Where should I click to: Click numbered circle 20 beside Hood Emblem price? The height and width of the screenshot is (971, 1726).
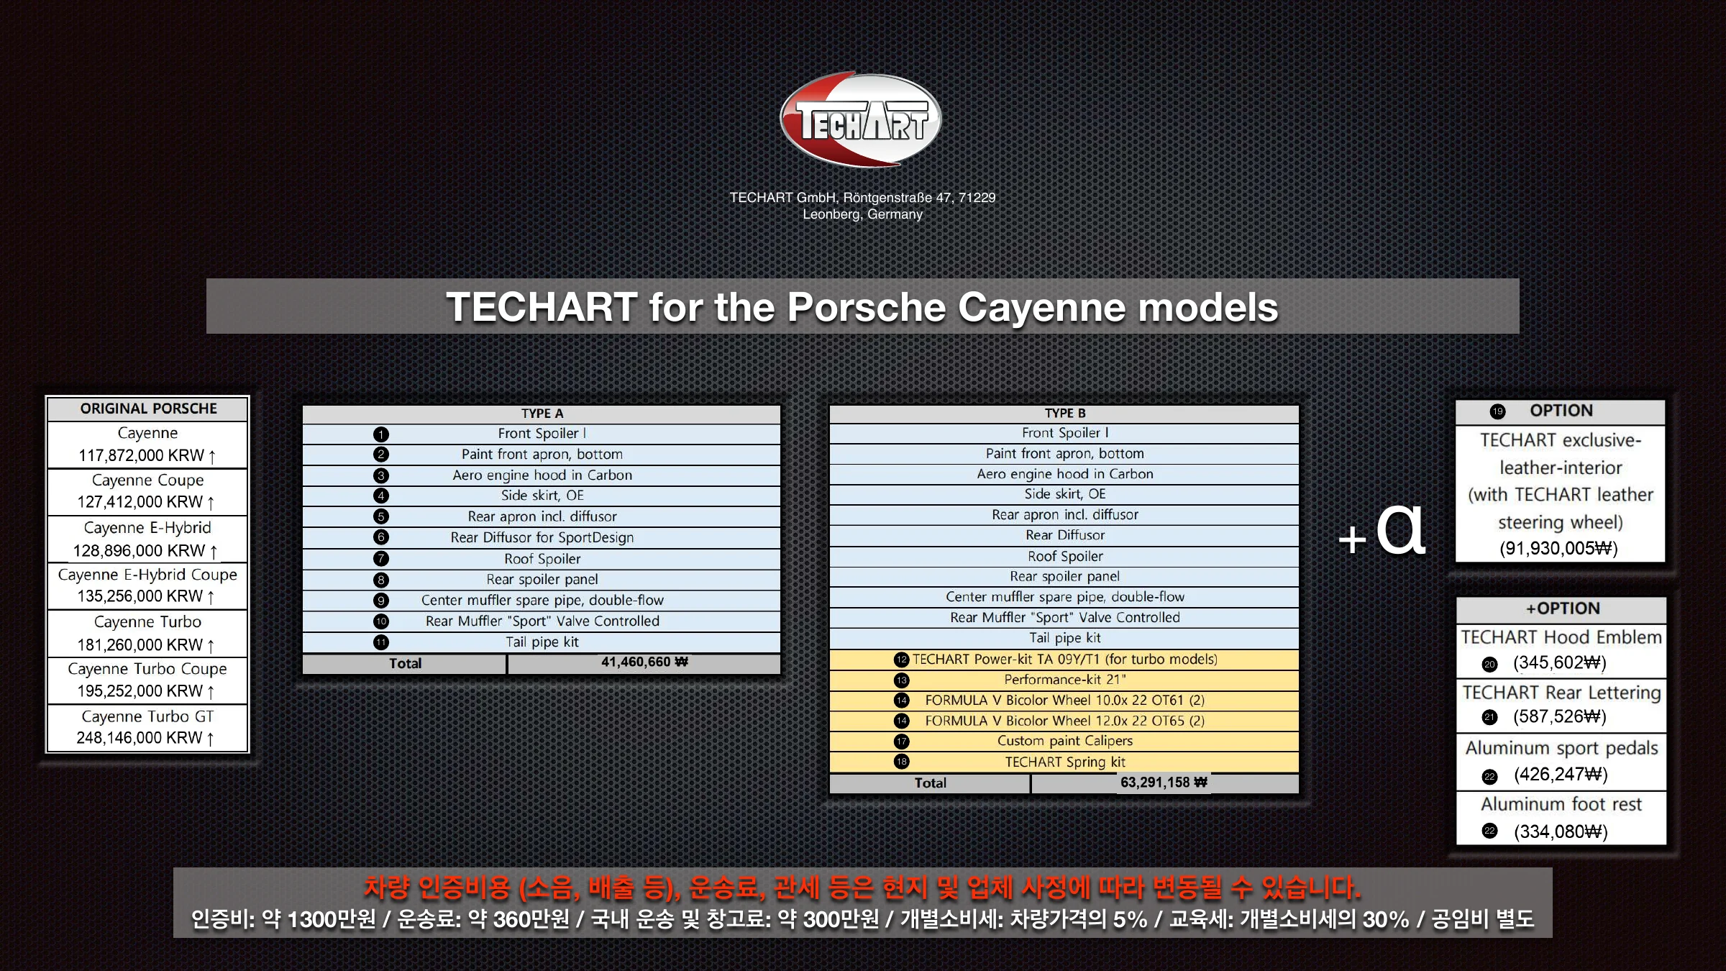pos(1489,665)
